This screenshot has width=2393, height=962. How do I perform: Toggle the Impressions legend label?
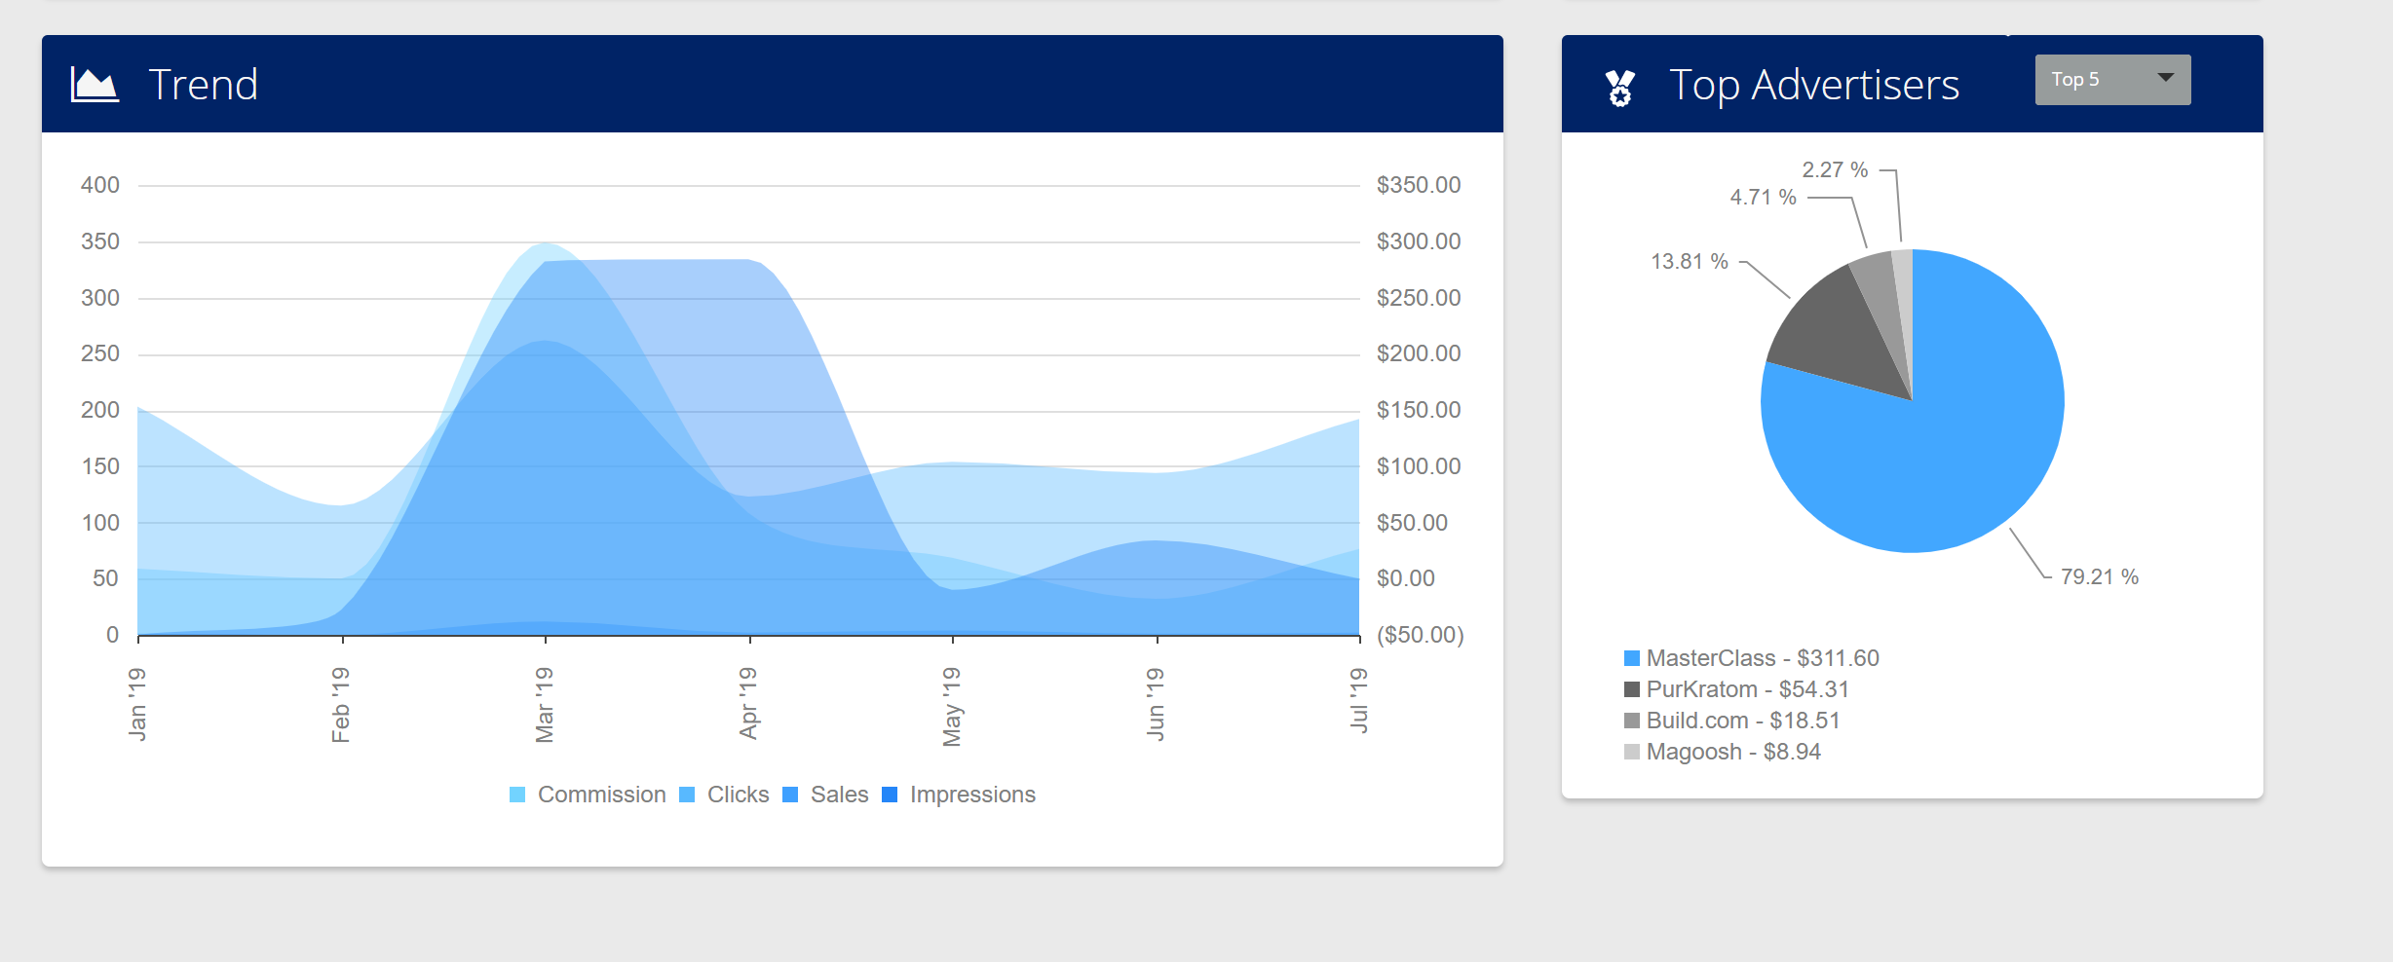tap(971, 795)
